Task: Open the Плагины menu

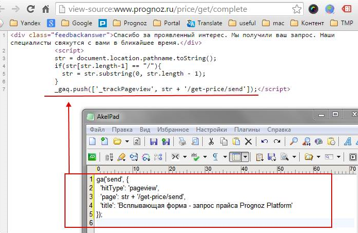Action: 247,129
